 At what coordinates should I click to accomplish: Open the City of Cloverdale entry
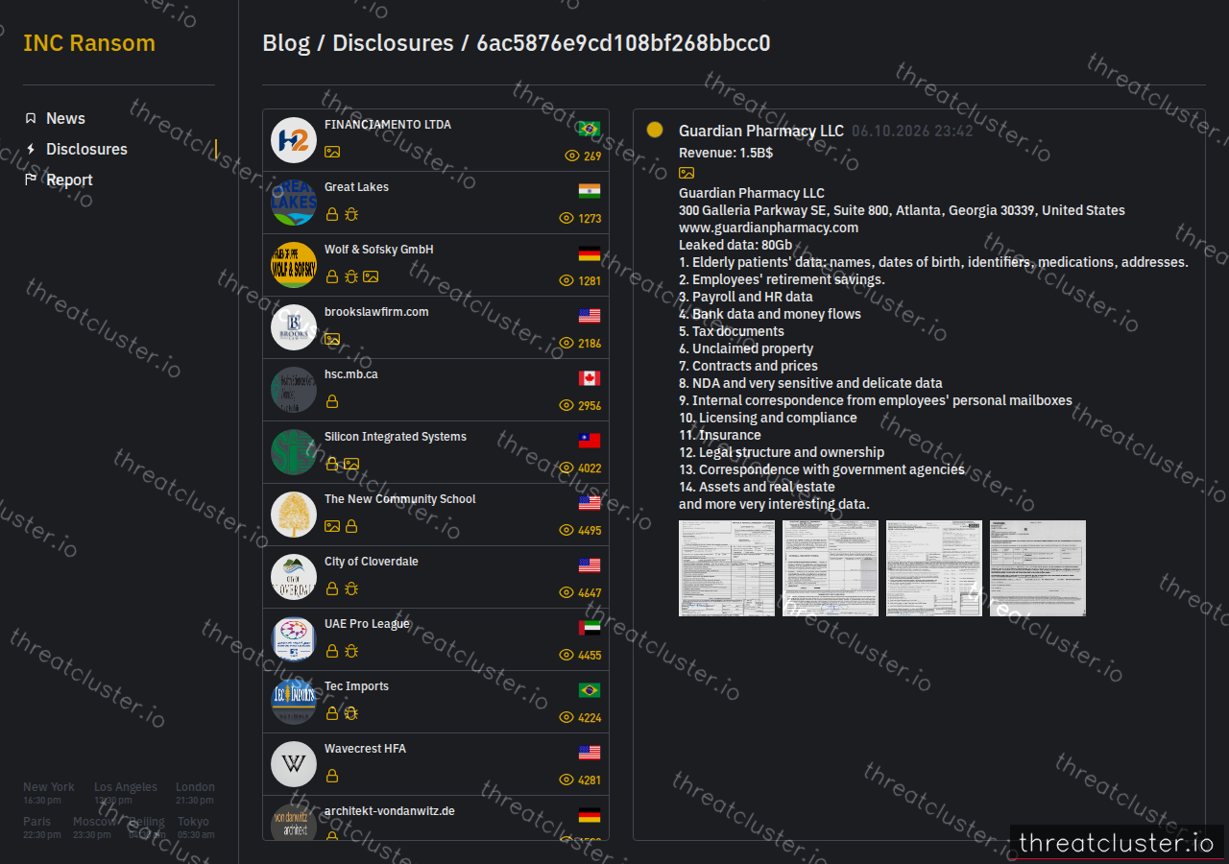click(436, 577)
